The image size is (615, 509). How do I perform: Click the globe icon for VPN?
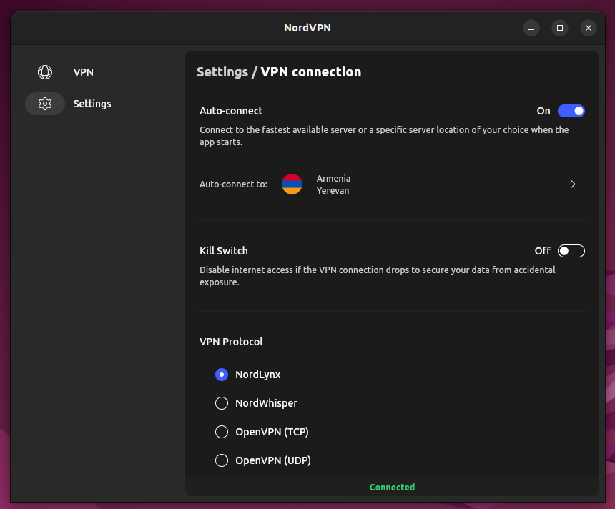pyautogui.click(x=45, y=72)
